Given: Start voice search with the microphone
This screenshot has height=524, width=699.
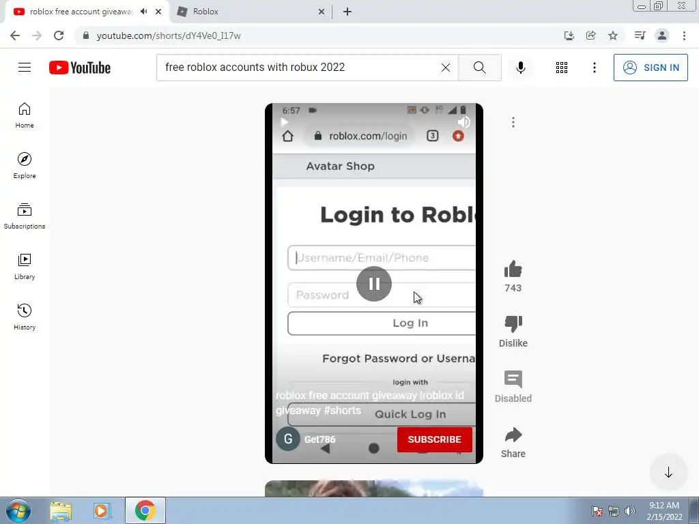Looking at the screenshot, I should coord(520,68).
